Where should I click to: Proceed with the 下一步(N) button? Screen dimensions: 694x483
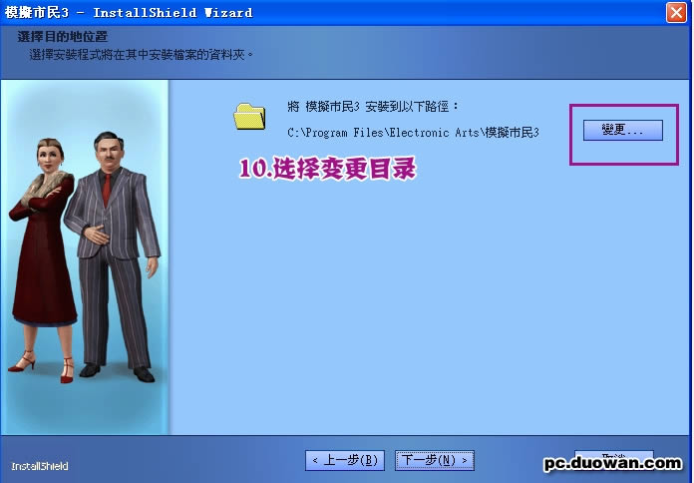click(434, 460)
